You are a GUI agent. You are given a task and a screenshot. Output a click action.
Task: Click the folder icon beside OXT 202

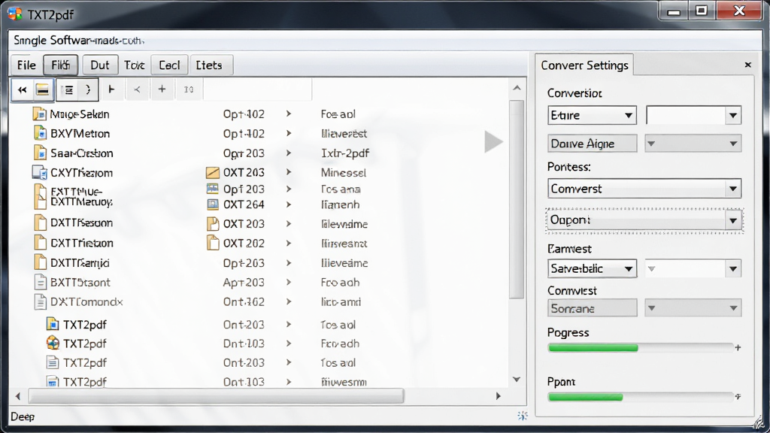point(213,243)
